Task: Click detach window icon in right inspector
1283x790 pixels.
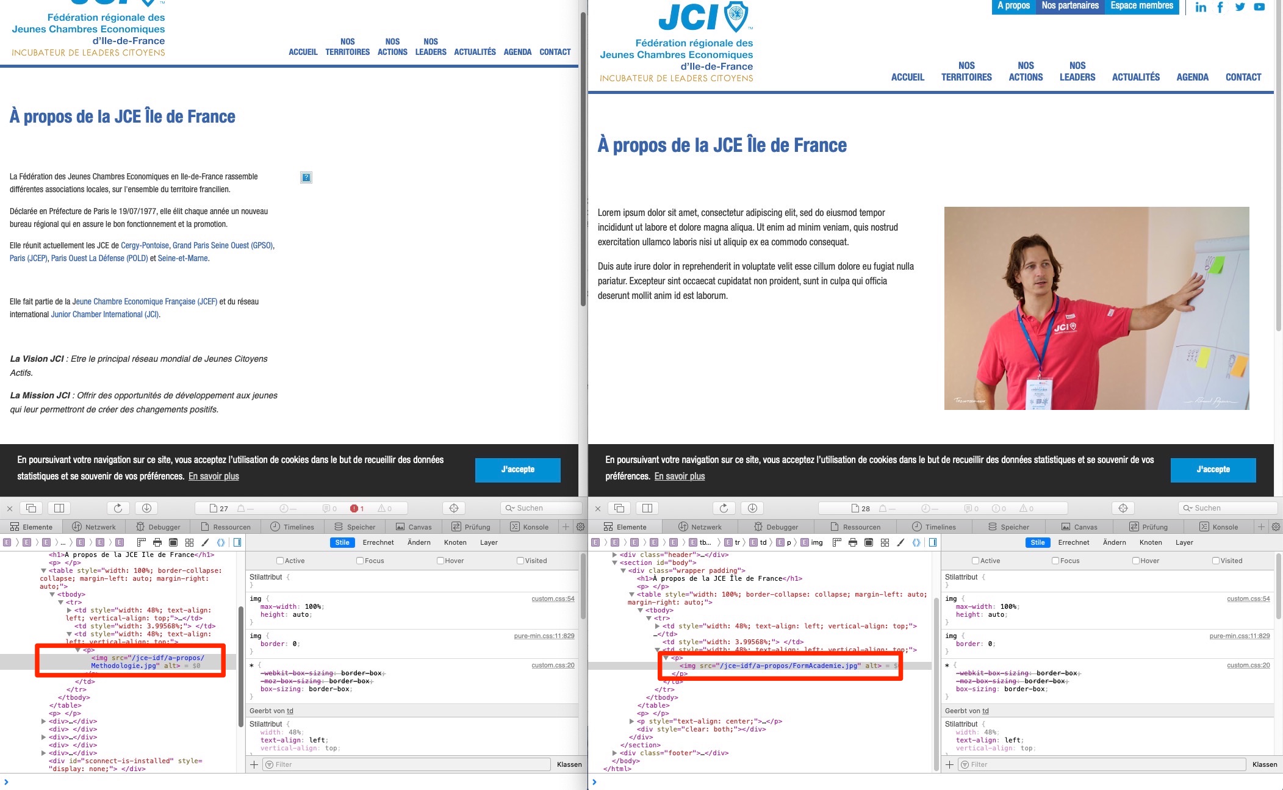Action: point(619,508)
